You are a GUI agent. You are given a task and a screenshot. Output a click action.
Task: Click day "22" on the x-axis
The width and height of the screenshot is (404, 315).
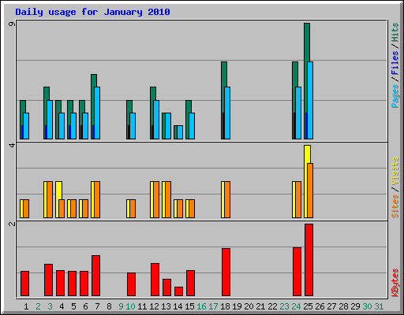[x=272, y=306]
